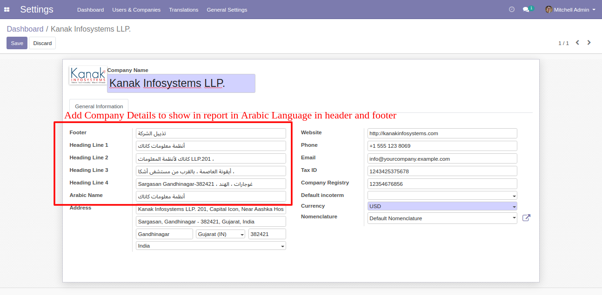Screen dimensions: 602x295
Task: Focus the Heading Line 3 field
Action: click(211, 171)
